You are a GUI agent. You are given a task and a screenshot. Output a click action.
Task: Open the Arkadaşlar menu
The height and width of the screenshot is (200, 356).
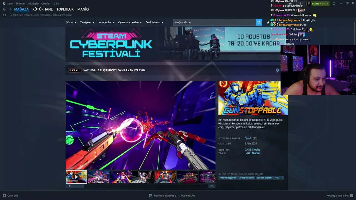click(x=33, y=4)
